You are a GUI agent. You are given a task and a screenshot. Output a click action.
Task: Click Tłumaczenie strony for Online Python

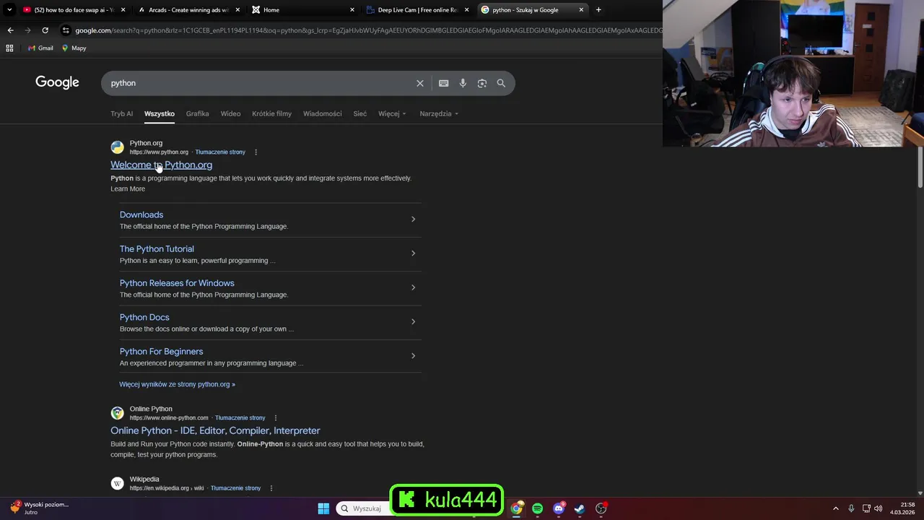(x=240, y=418)
